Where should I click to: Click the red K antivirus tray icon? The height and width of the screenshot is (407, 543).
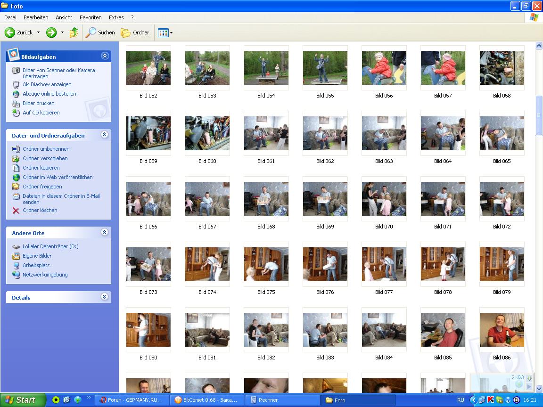[490, 400]
